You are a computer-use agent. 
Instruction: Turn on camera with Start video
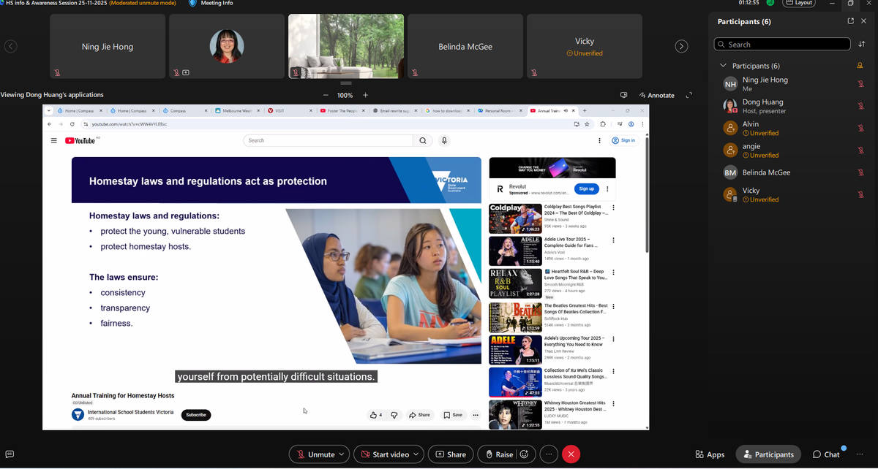[x=383, y=454]
